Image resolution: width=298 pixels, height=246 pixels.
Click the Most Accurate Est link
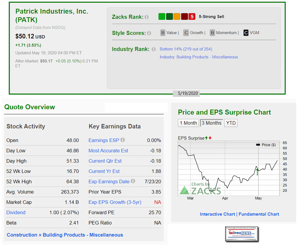[108, 151]
